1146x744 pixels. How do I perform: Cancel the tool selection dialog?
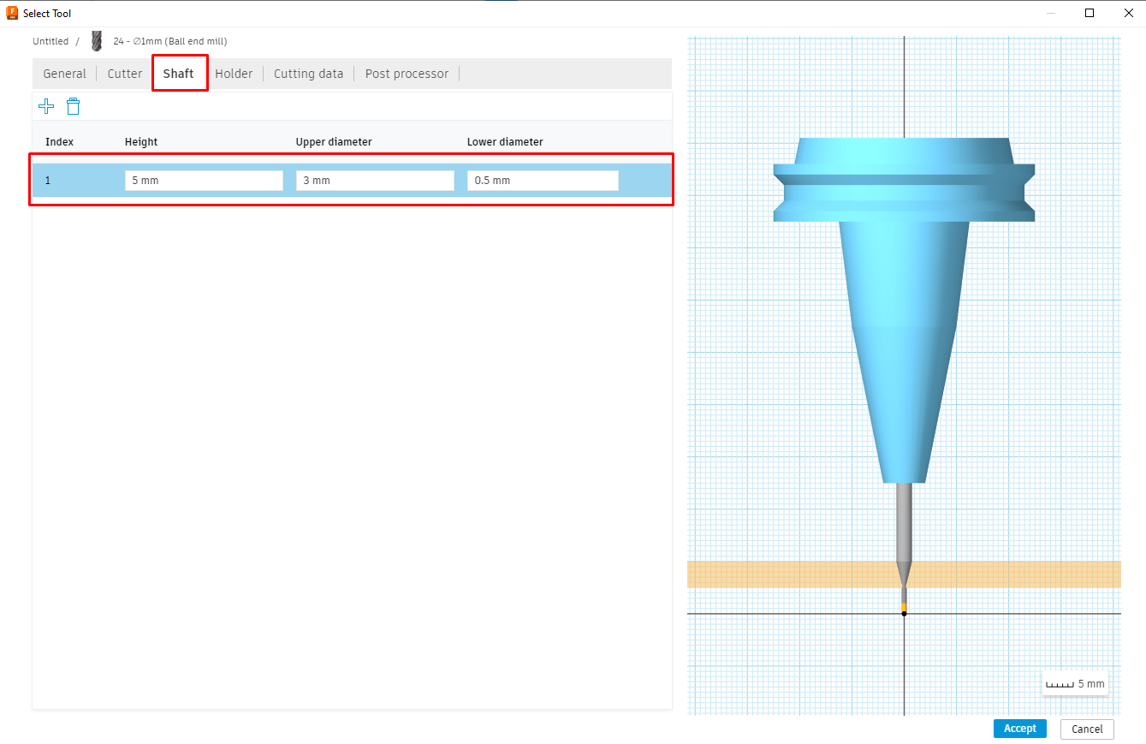point(1086,729)
